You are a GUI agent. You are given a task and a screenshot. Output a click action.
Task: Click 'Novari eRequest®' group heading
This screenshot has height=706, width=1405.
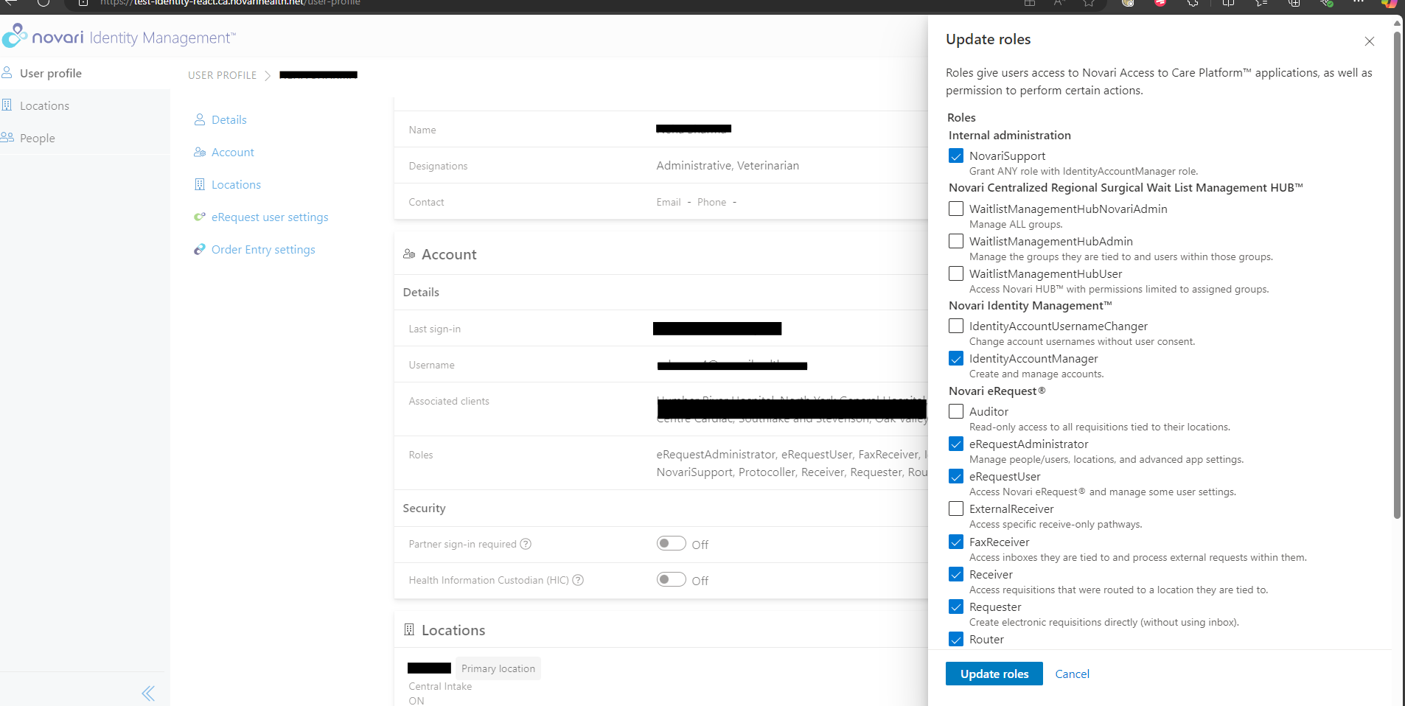[997, 391]
